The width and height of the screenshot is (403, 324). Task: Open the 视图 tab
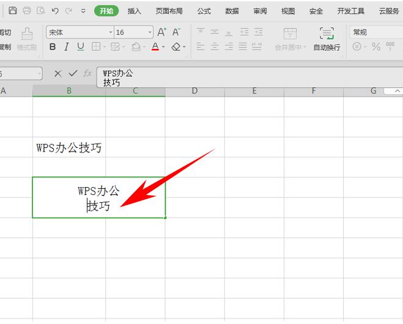(x=288, y=11)
